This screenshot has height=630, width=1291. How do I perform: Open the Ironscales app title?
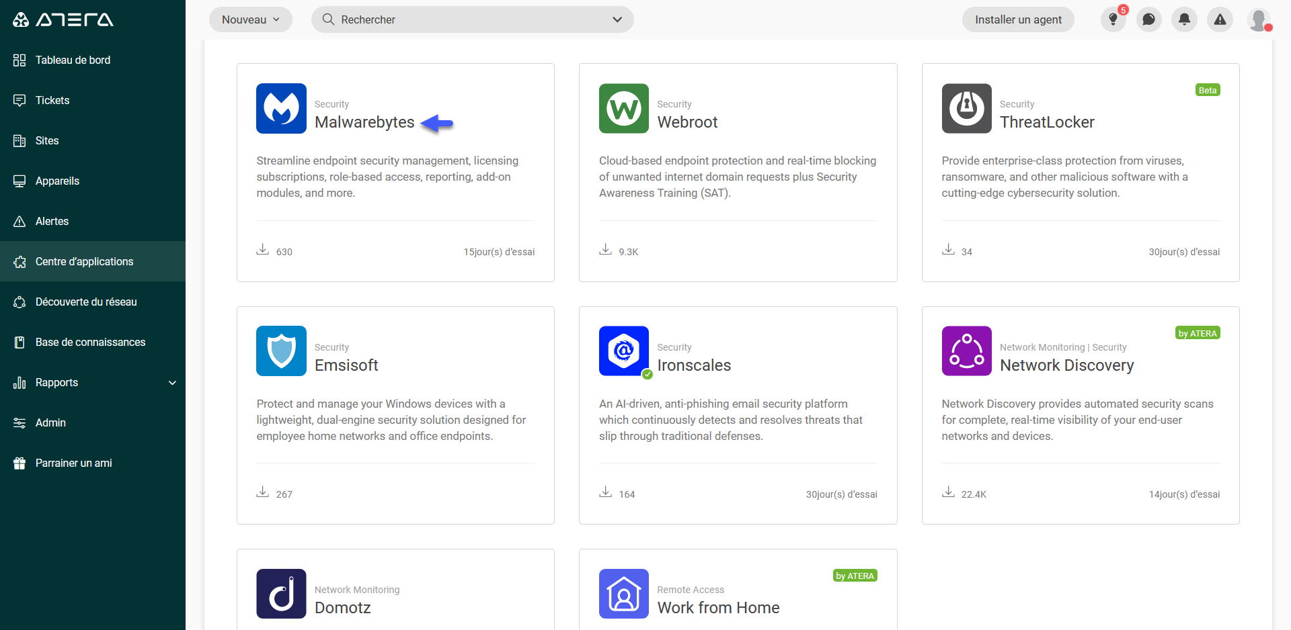(694, 365)
